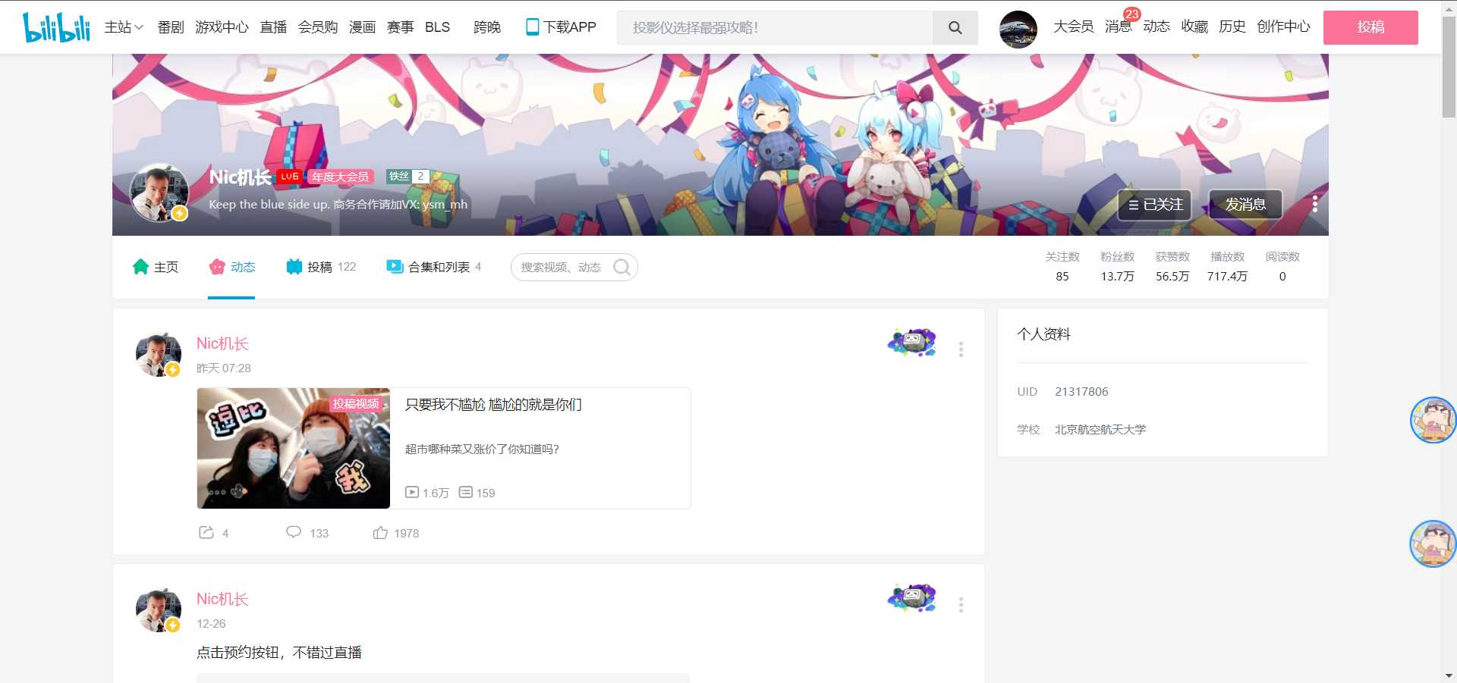The width and height of the screenshot is (1457, 683).
Task: Open the banner three-dot more menu
Action: pyautogui.click(x=1314, y=204)
